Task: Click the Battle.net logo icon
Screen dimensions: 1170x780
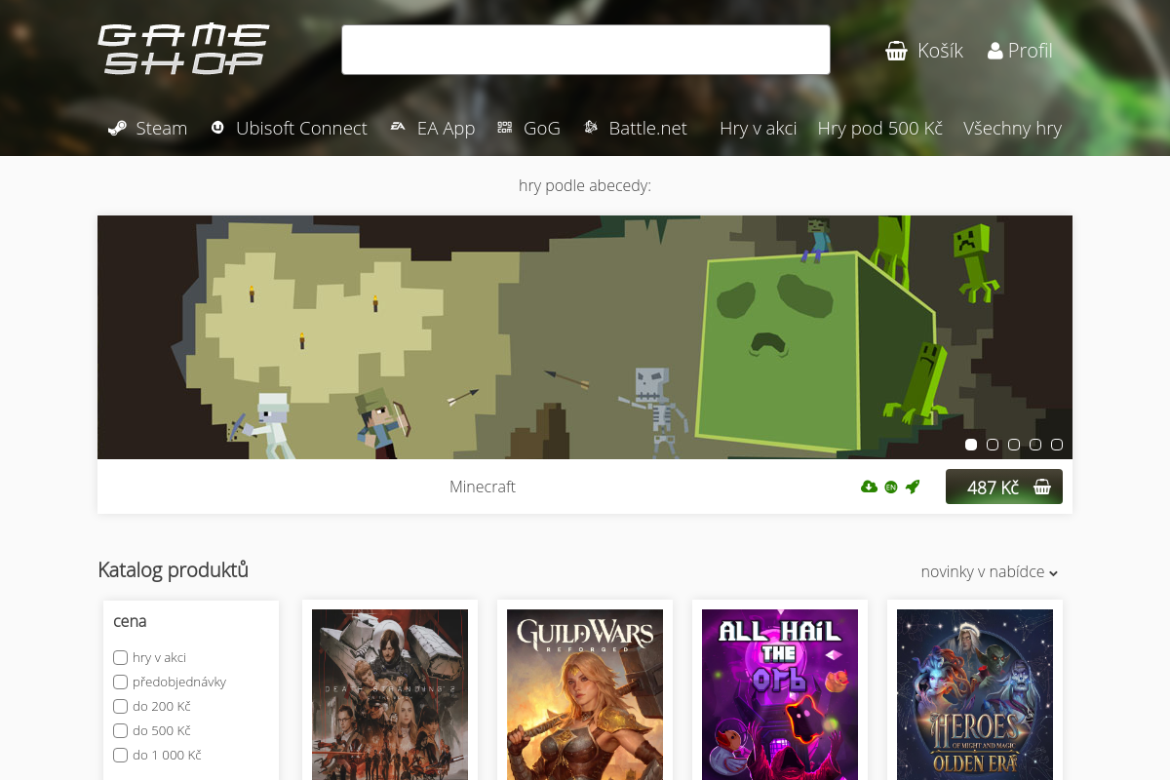Action: click(590, 127)
